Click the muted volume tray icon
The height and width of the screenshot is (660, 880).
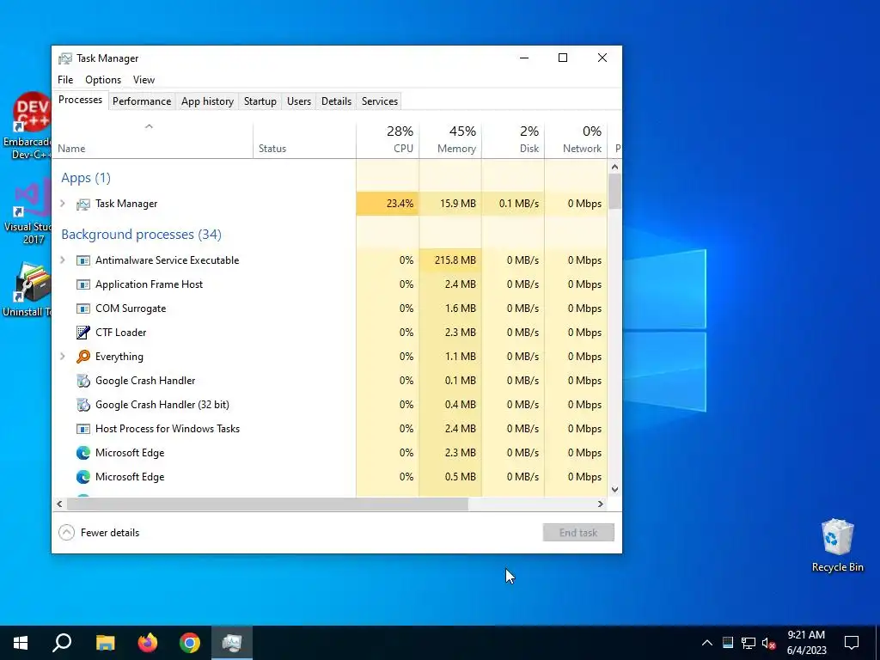point(769,643)
